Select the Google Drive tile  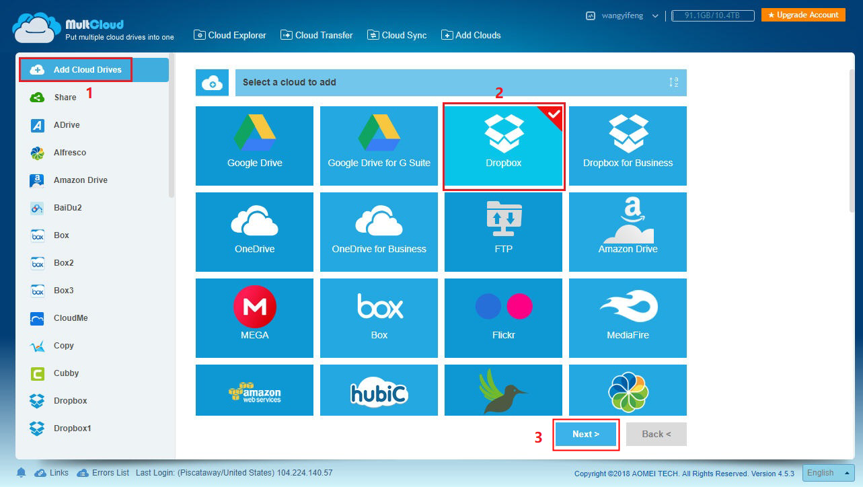click(x=254, y=146)
